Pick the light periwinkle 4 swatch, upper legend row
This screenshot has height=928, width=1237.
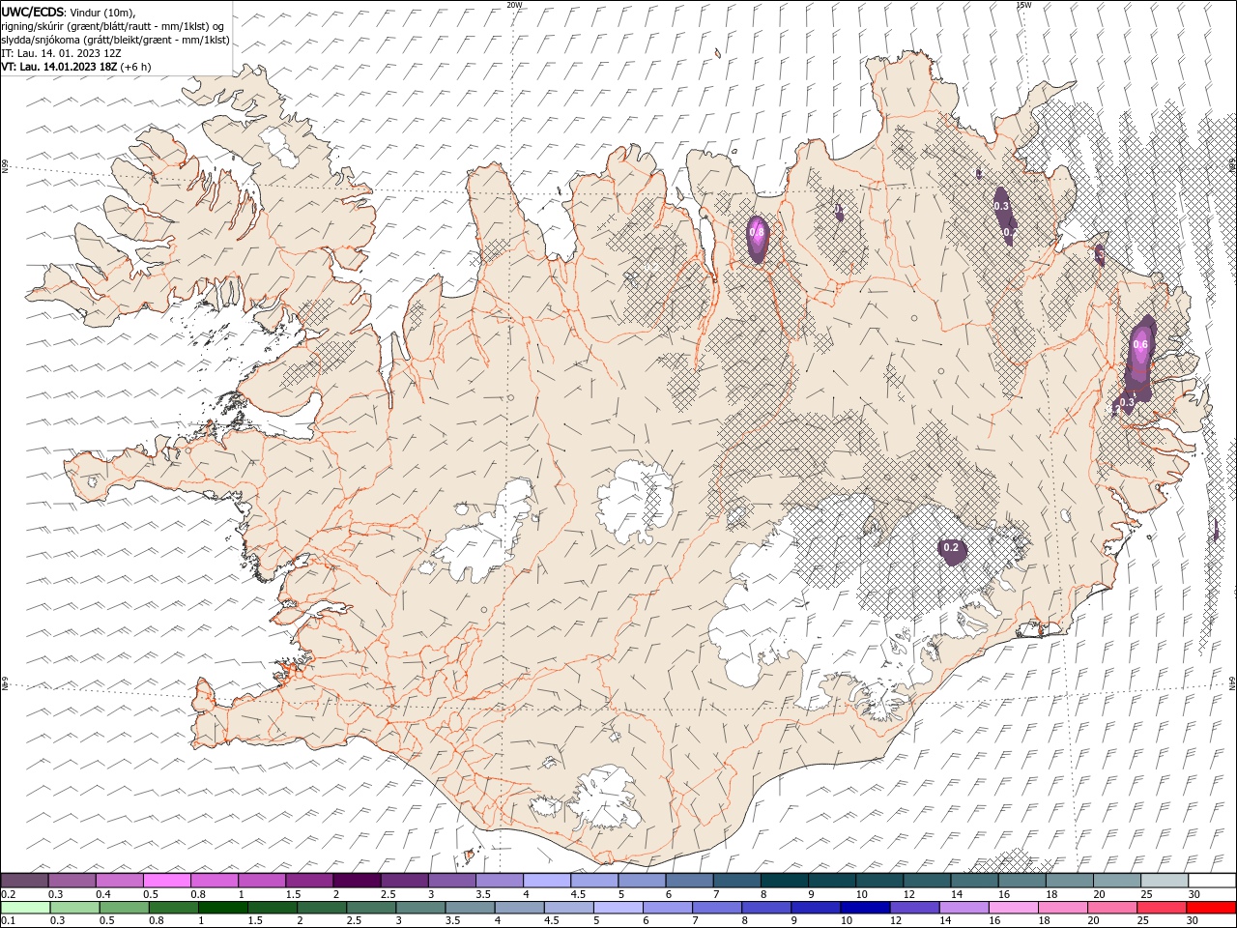[546, 881]
